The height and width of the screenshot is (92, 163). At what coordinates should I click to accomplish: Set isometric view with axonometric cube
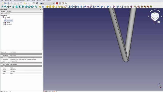pyautogui.click(x=13, y=7)
